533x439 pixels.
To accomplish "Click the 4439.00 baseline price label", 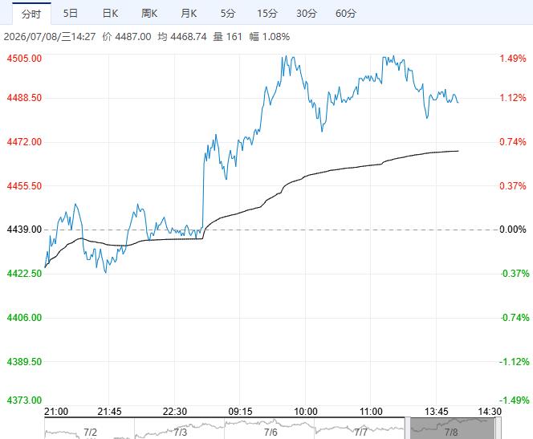I will point(24,230).
